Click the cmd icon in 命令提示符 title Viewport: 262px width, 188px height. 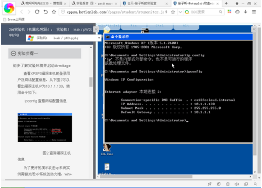coord(108,37)
